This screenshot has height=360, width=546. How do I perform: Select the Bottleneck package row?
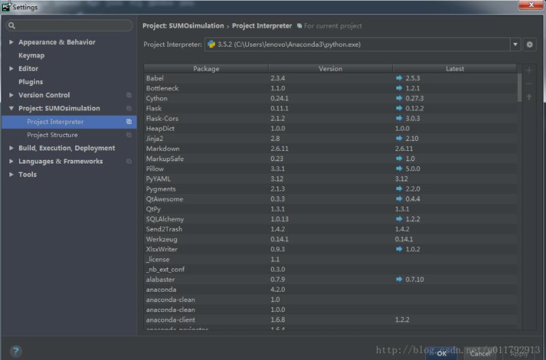pos(331,88)
